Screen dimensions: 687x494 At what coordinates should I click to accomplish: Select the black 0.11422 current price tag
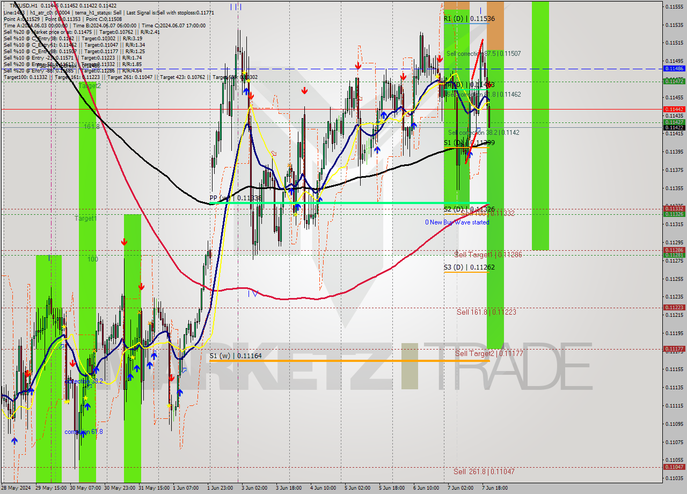click(x=674, y=128)
